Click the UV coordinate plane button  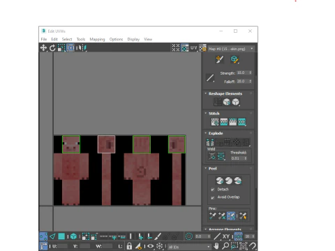pyautogui.click(x=193, y=48)
